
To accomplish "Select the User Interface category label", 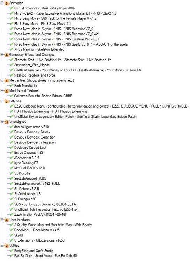I will 20,220.
